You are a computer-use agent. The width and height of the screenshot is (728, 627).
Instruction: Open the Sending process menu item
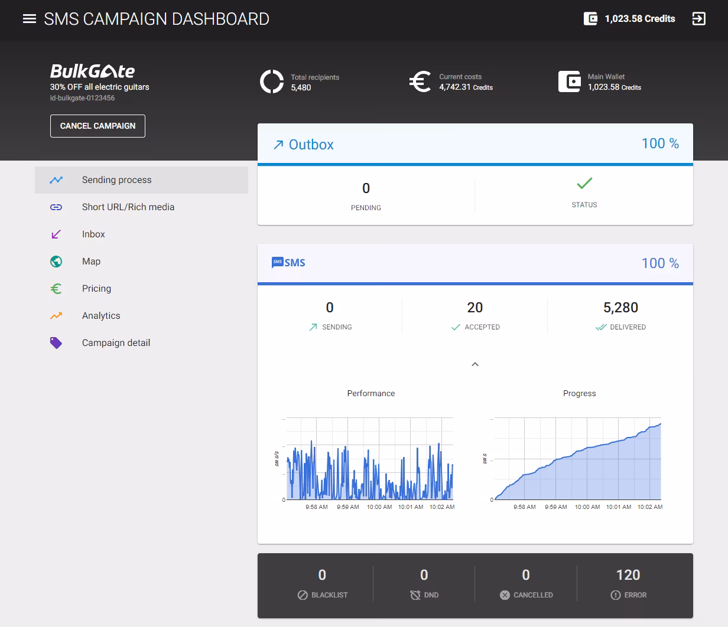coord(141,180)
